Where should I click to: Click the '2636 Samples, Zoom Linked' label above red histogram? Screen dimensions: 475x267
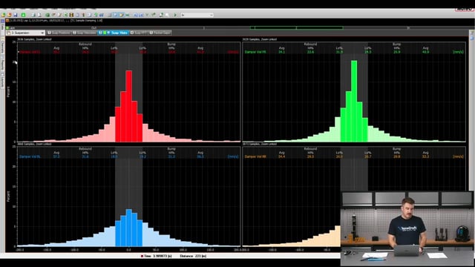coord(34,39)
